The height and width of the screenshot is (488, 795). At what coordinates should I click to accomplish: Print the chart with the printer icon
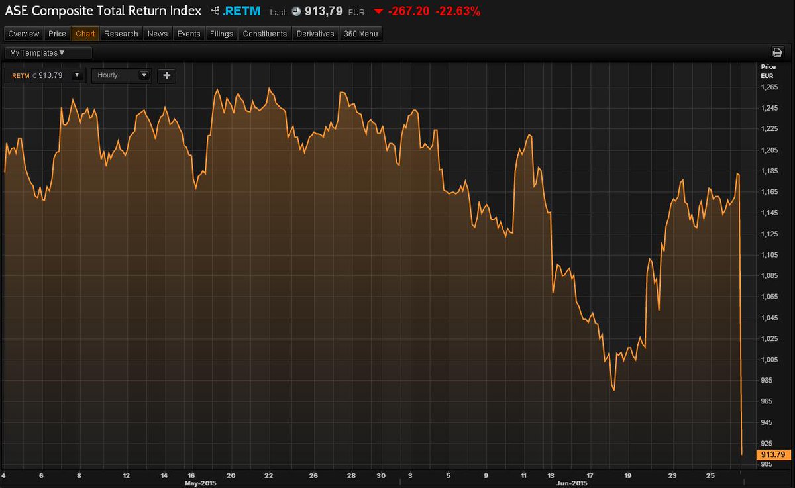778,52
